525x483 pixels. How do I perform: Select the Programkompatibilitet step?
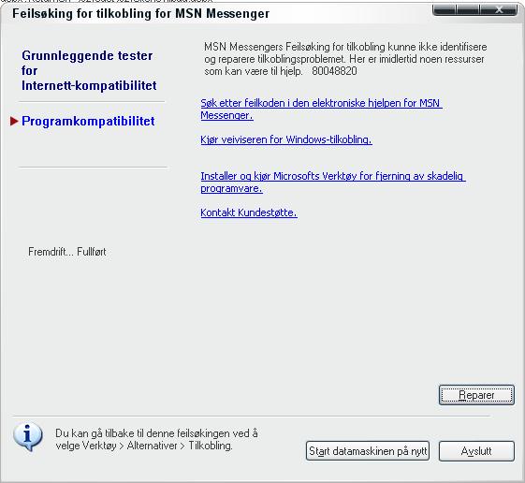tap(88, 121)
